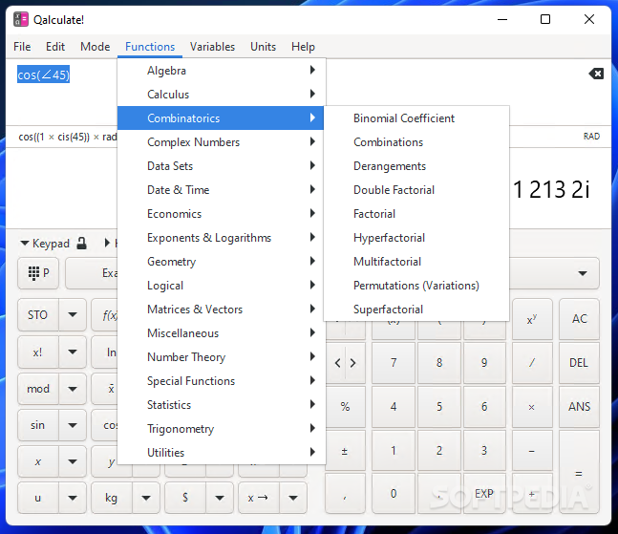The image size is (618, 534).
Task: Open the STO button dropdown arrow
Action: (73, 314)
